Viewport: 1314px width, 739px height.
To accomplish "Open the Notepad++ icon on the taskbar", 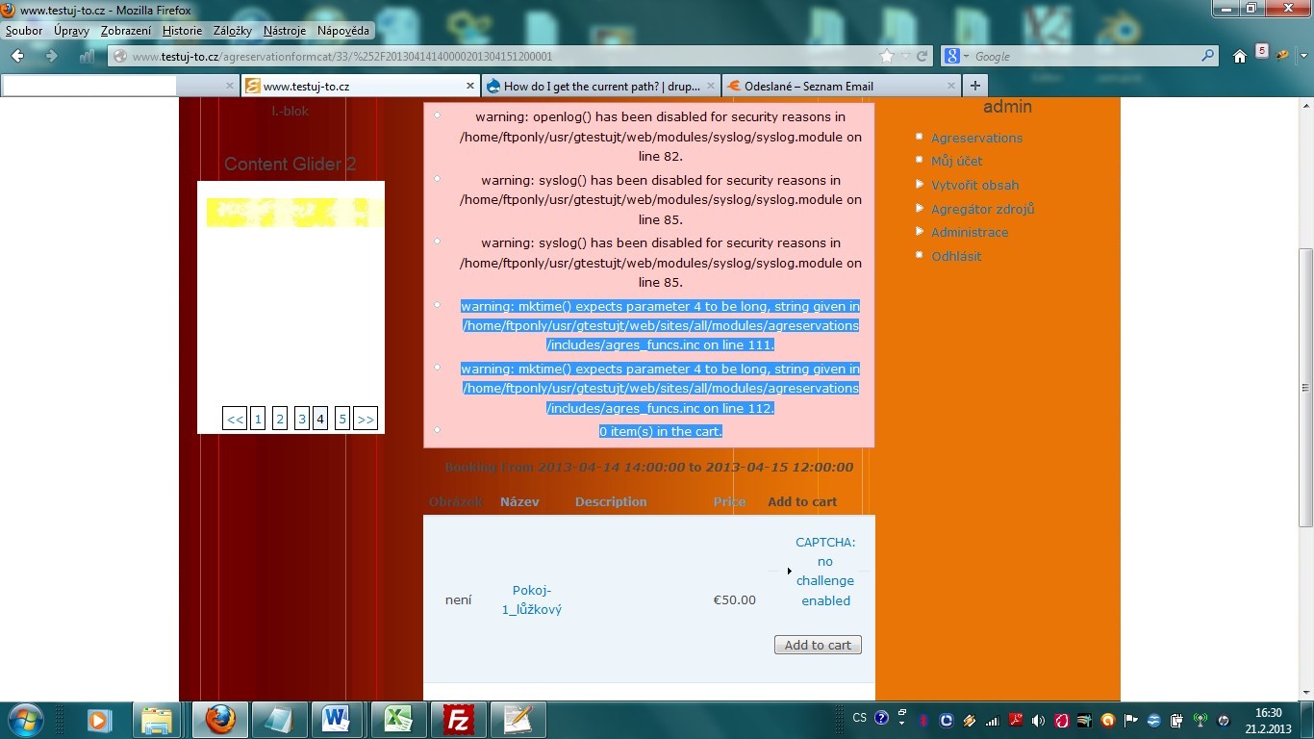I will [518, 720].
